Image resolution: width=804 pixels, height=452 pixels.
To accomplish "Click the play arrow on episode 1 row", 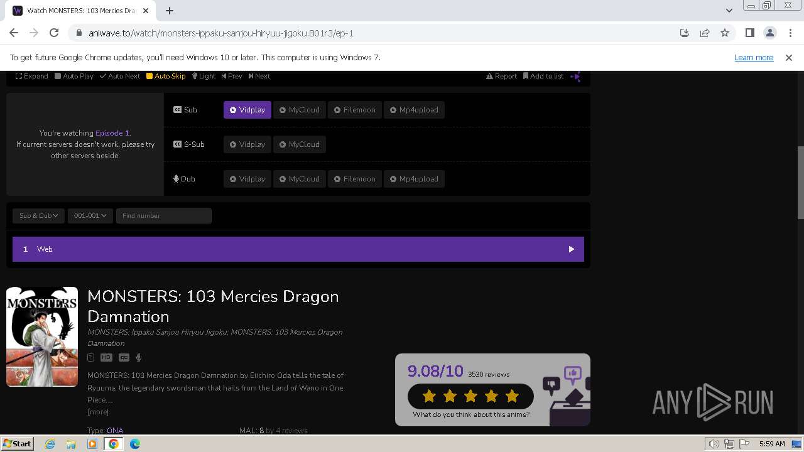I will point(571,249).
